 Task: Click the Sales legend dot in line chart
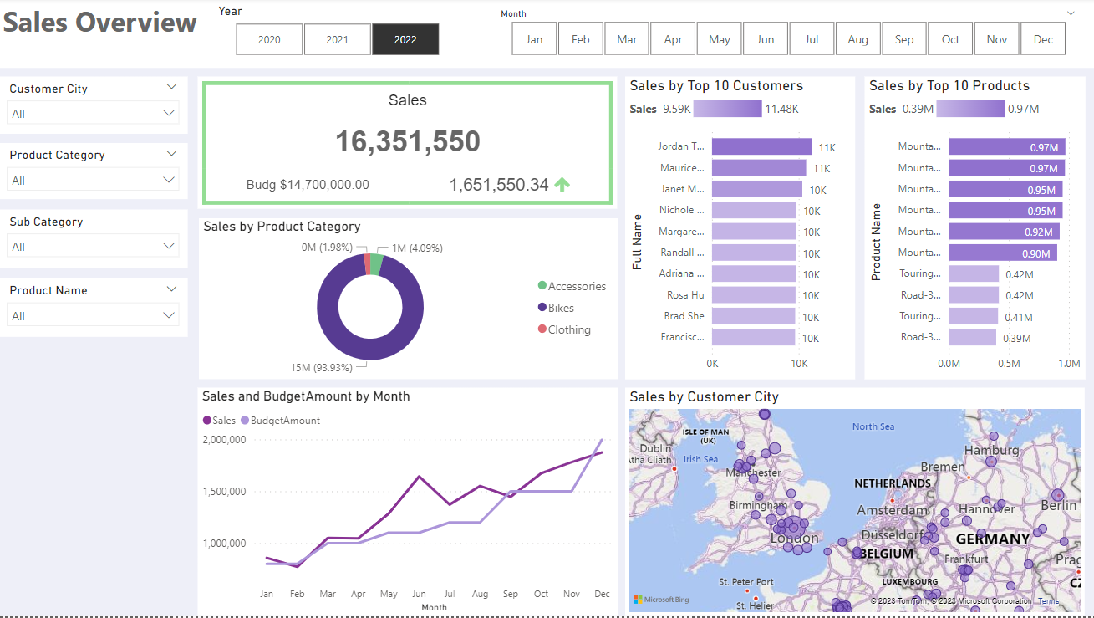tap(207, 421)
